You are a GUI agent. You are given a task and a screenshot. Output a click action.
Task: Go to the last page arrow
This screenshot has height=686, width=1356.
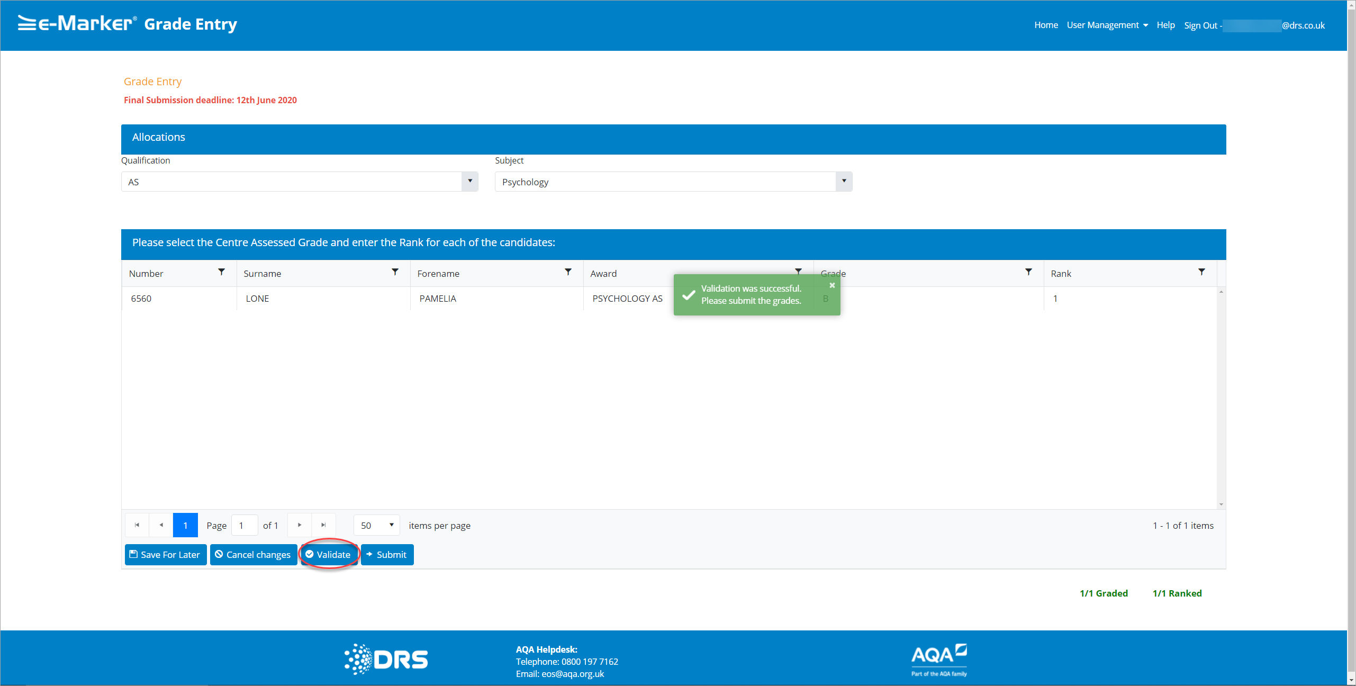(323, 525)
